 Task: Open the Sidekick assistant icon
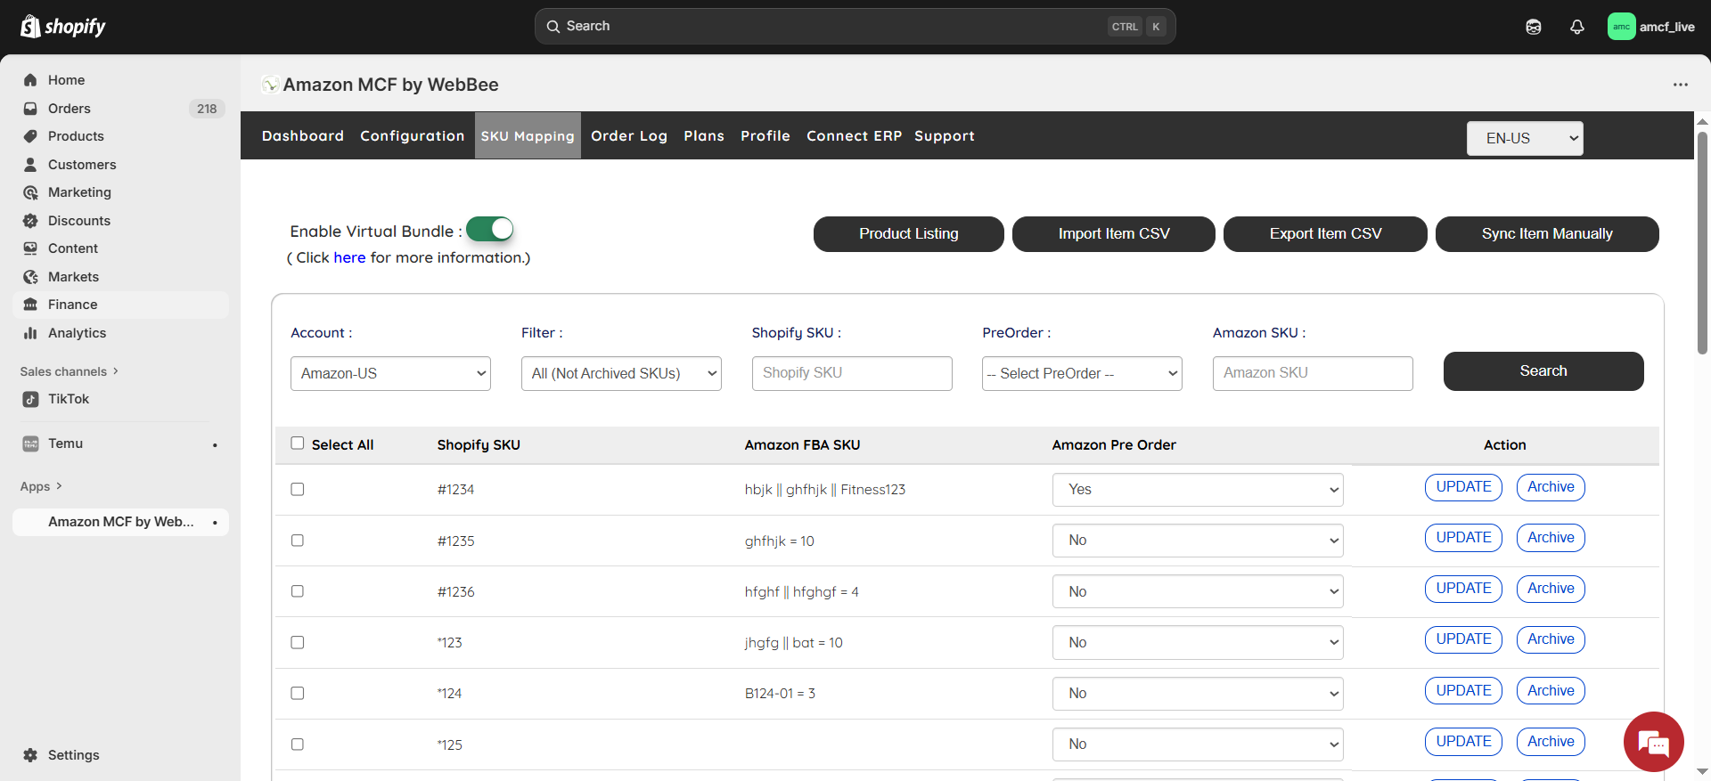point(1533,27)
